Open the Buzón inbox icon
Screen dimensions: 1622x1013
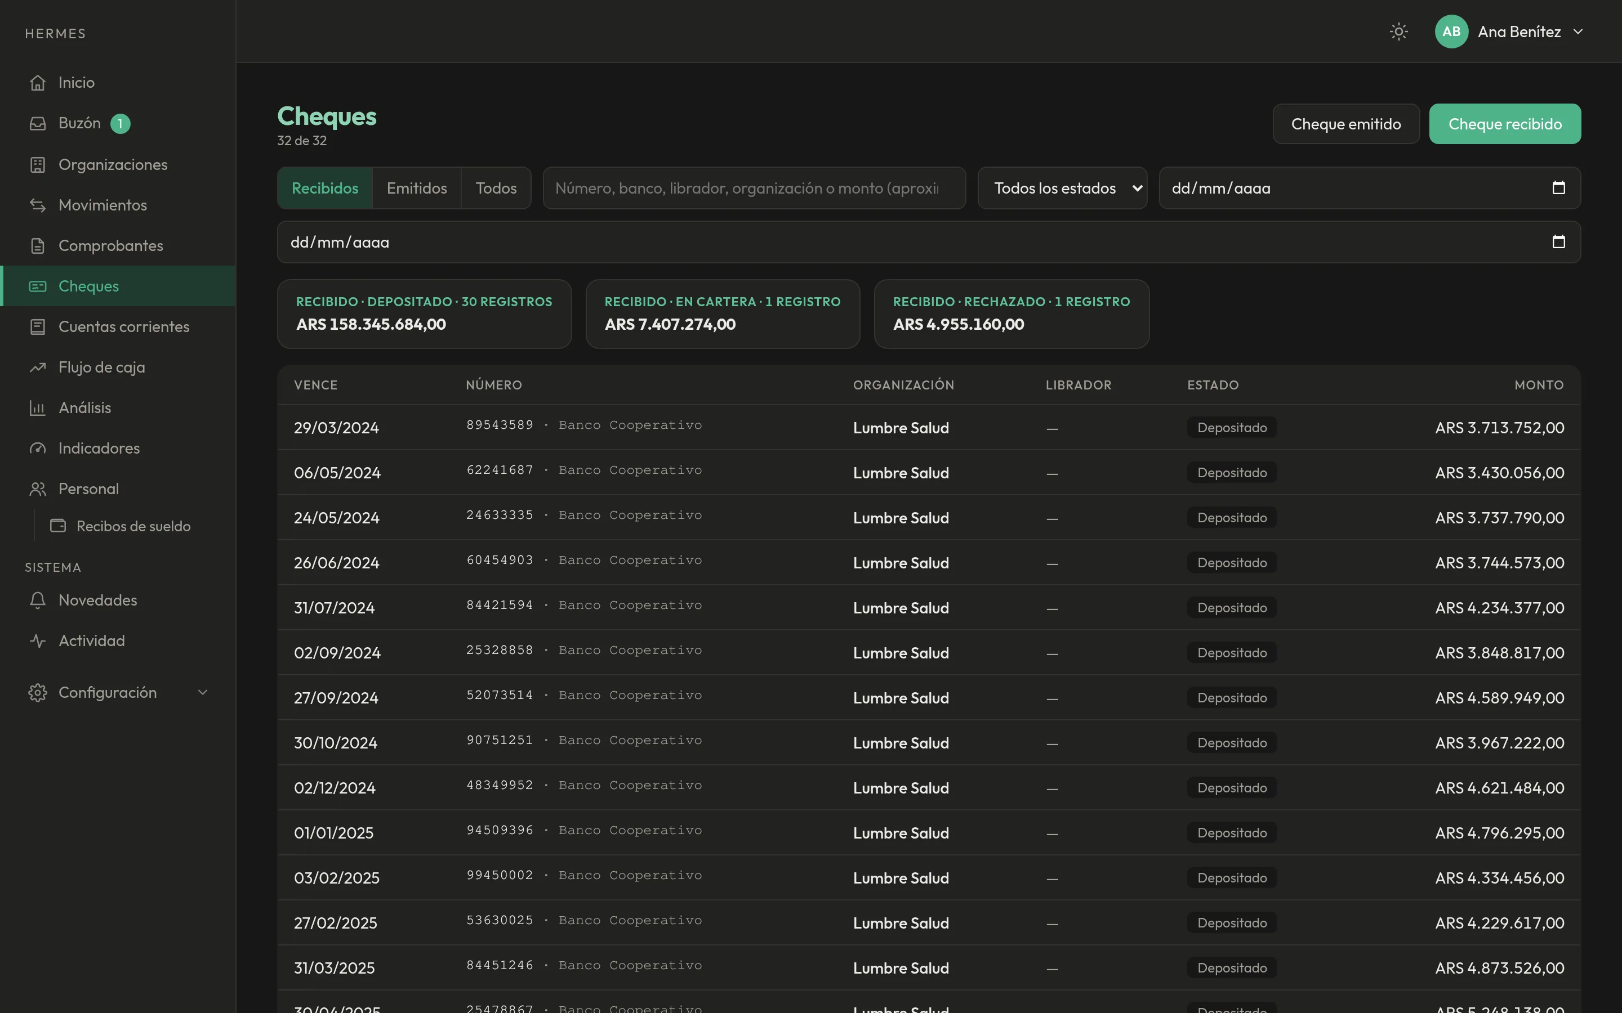(38, 123)
